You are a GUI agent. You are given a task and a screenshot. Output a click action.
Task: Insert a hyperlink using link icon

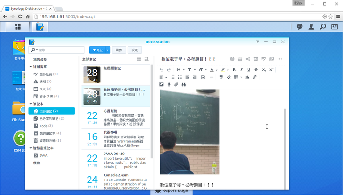(x=255, y=77)
